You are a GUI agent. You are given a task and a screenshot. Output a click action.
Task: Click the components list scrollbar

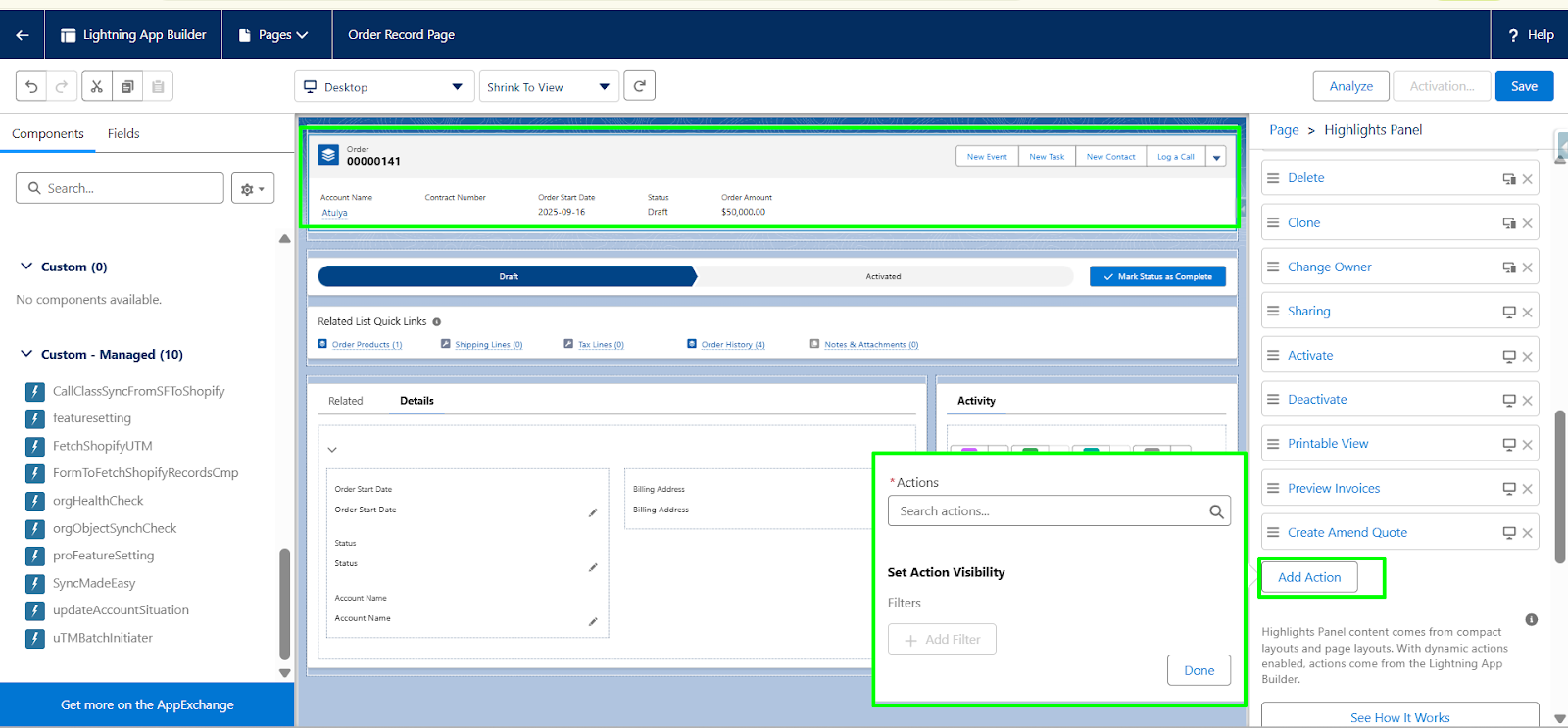pos(285,603)
